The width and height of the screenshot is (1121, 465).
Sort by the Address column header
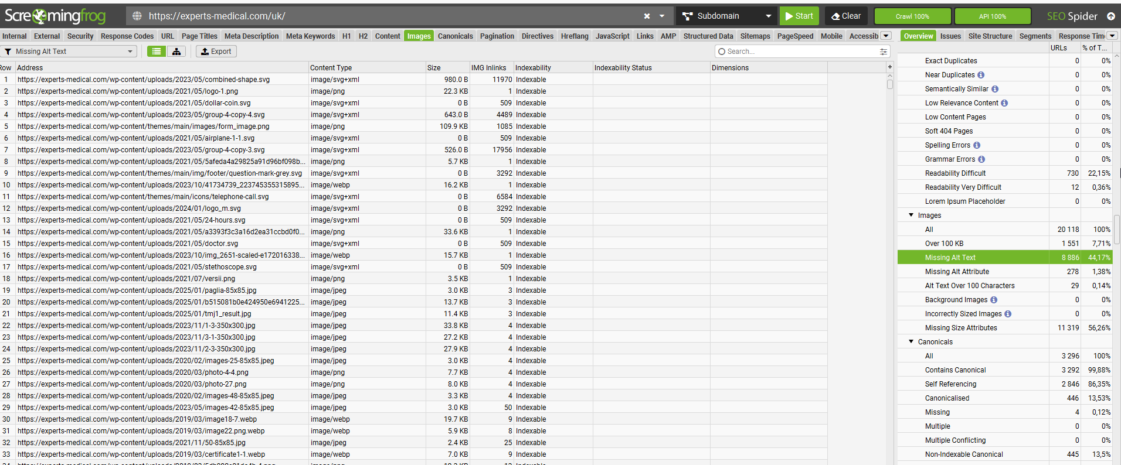pos(161,68)
